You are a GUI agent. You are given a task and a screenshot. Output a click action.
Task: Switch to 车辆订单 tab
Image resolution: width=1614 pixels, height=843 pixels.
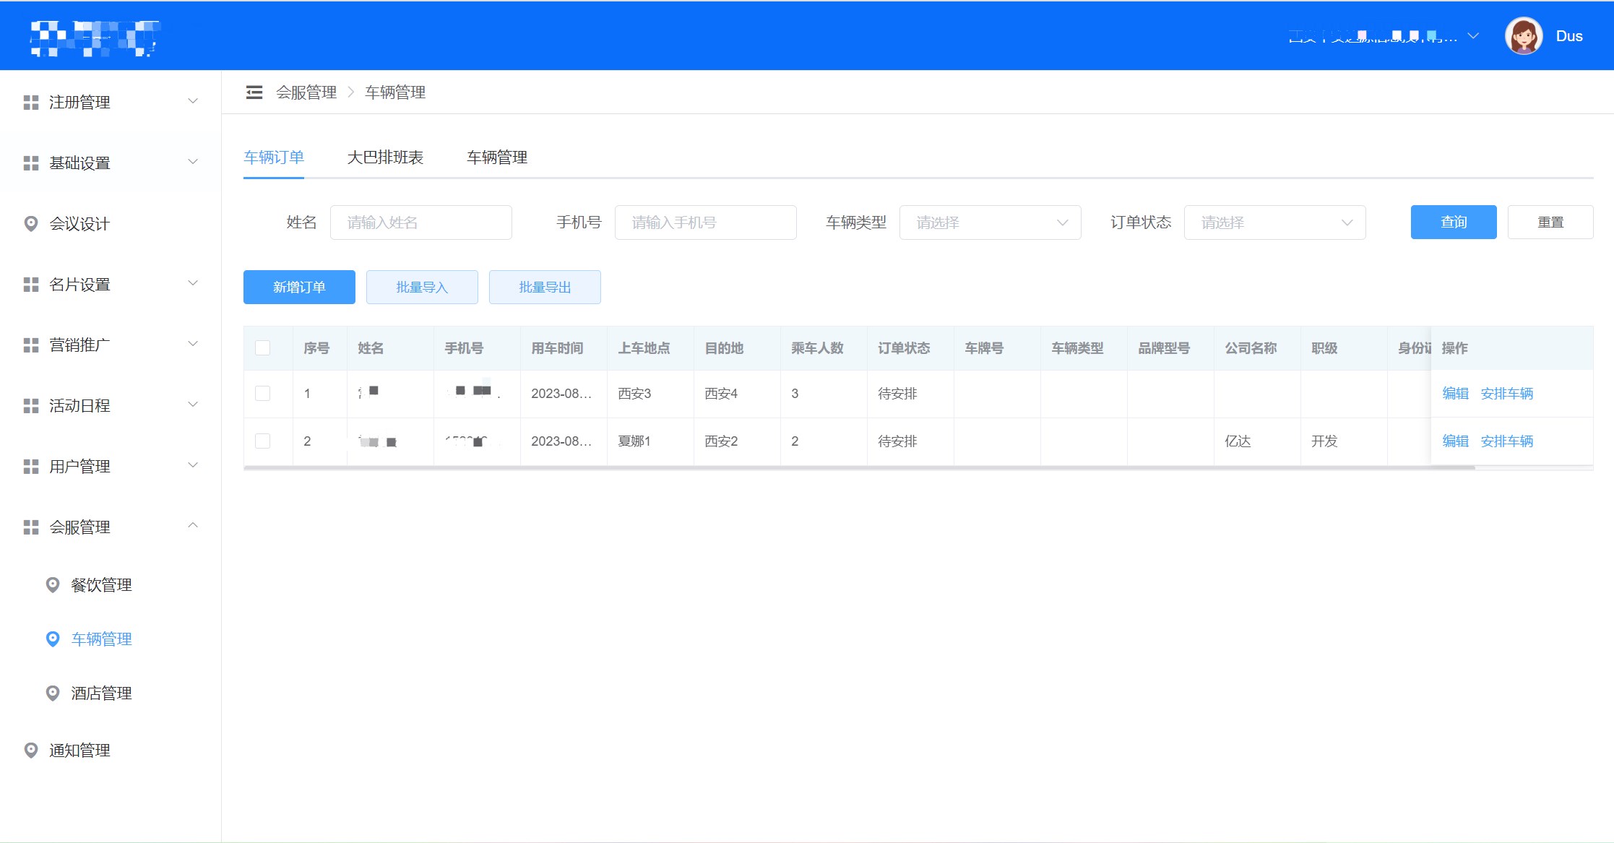274,157
